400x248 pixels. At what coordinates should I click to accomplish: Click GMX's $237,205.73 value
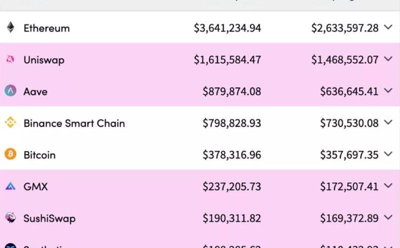point(231,187)
